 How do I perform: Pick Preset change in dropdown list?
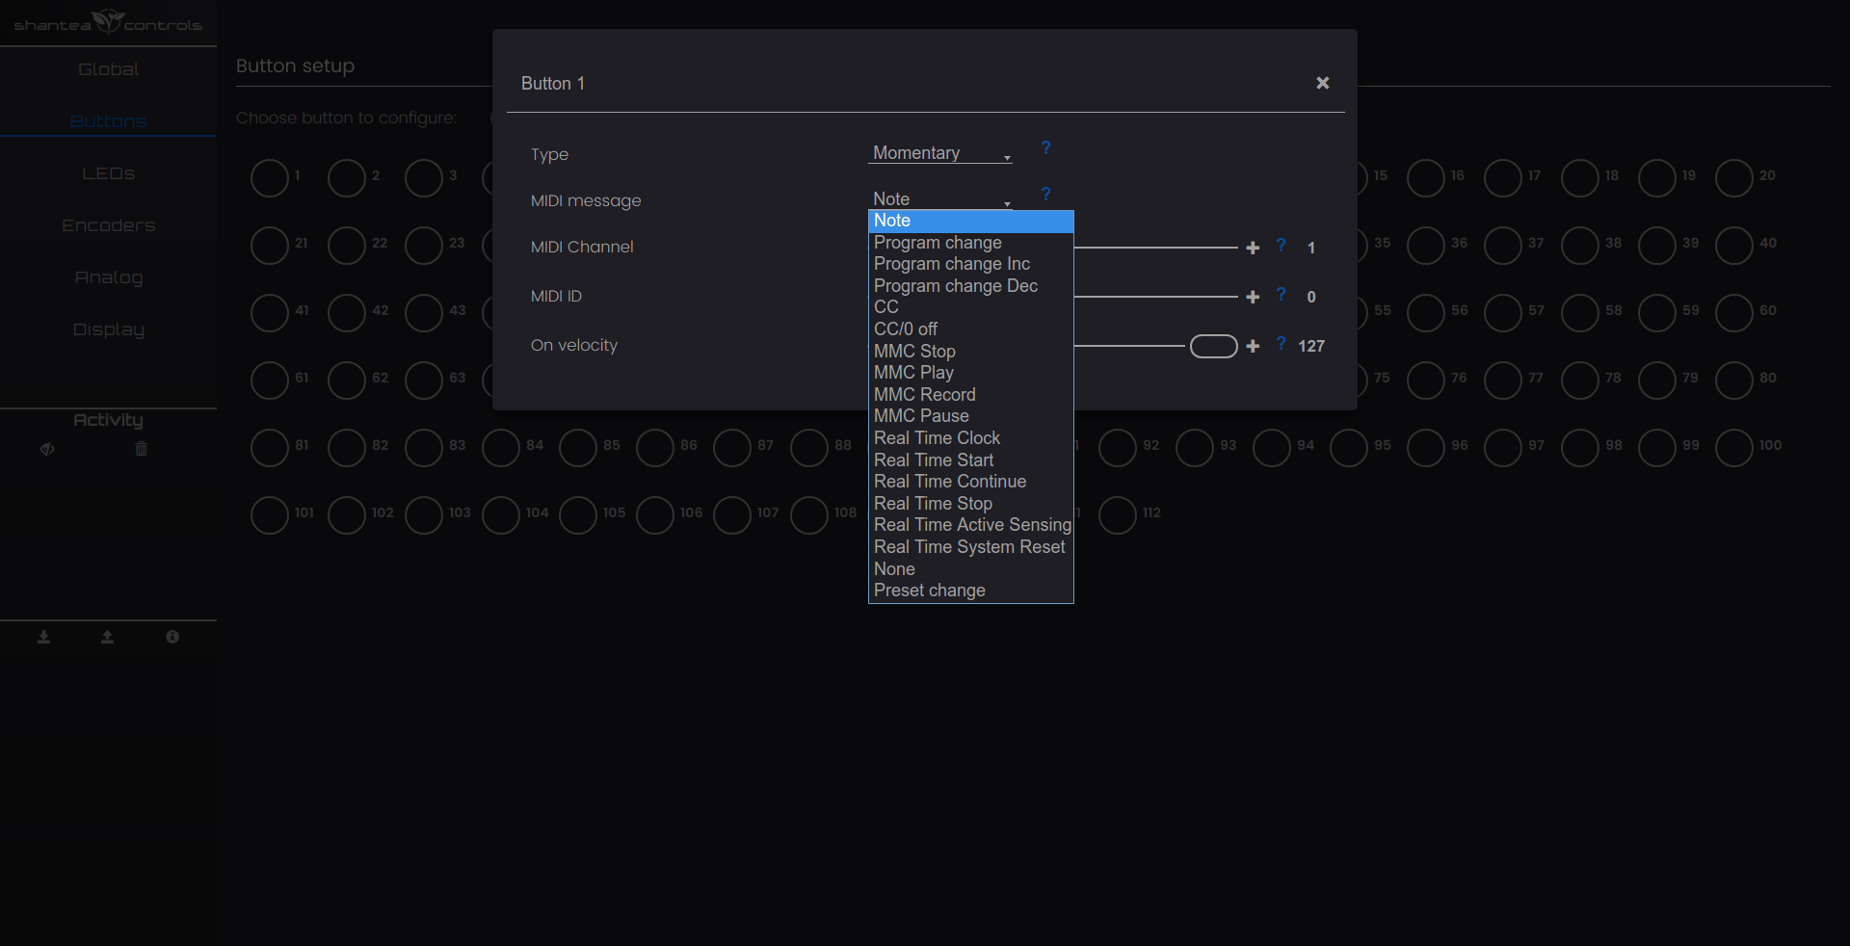[970, 591]
